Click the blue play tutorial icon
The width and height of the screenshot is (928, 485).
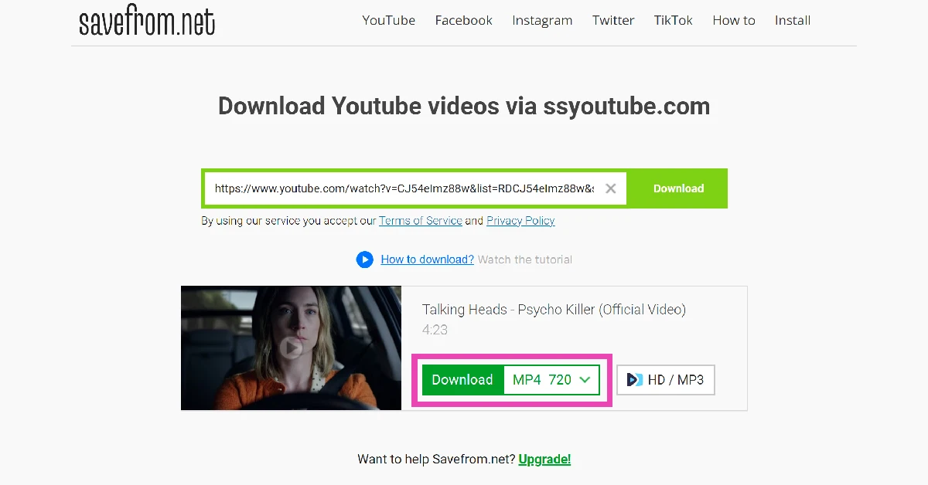365,259
